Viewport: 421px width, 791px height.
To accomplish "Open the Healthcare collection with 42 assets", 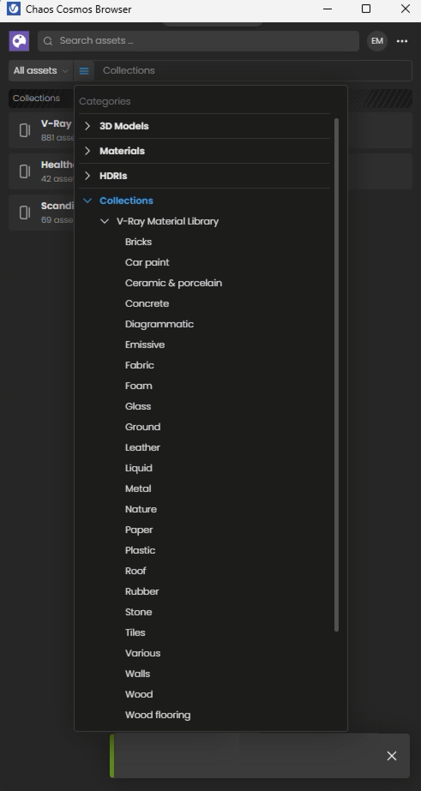I will tap(42, 171).
